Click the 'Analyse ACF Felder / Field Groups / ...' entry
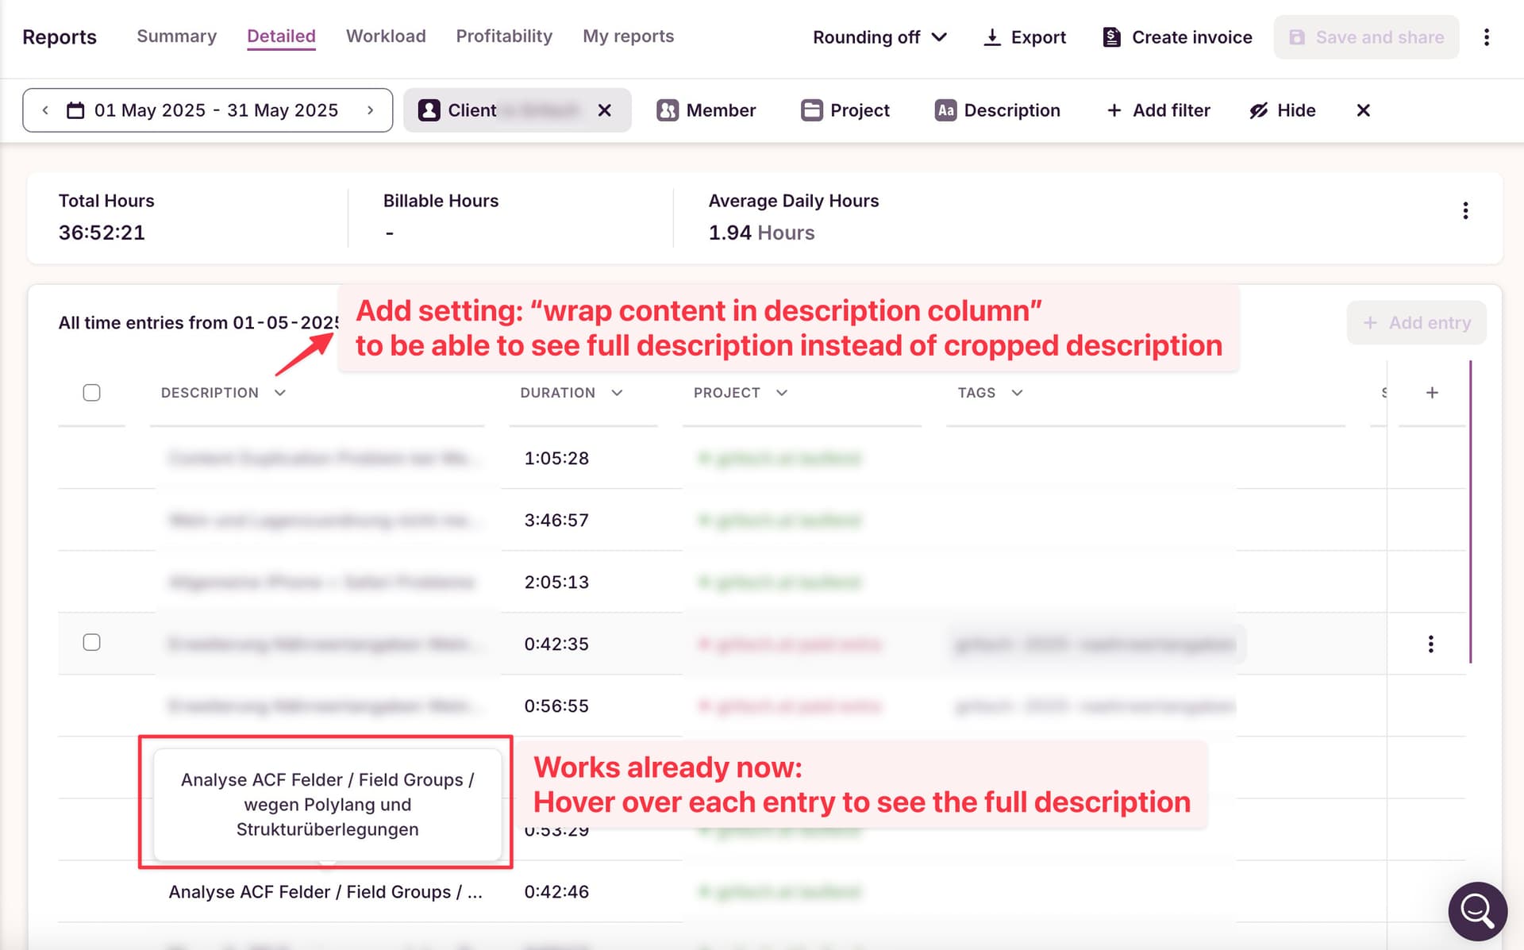 (x=325, y=891)
